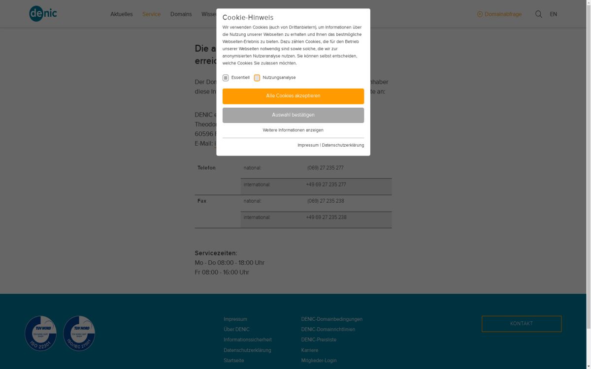Switch language to EN

pos(553,14)
